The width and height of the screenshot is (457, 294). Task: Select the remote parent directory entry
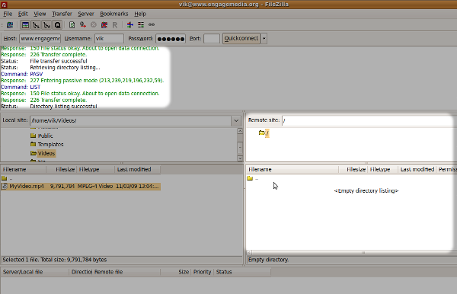pyautogui.click(x=253, y=178)
